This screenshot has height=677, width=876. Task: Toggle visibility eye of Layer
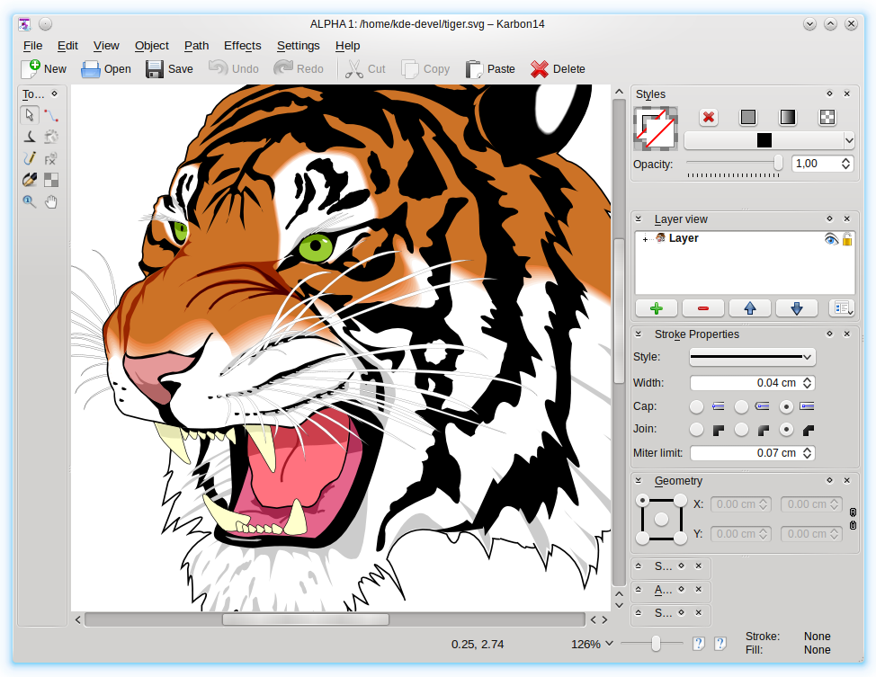831,239
